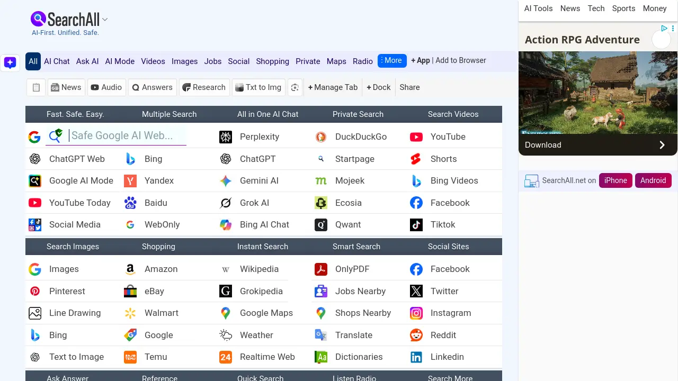This screenshot has height=381, width=678.
Task: Open the Sports link
Action: (x=623, y=8)
